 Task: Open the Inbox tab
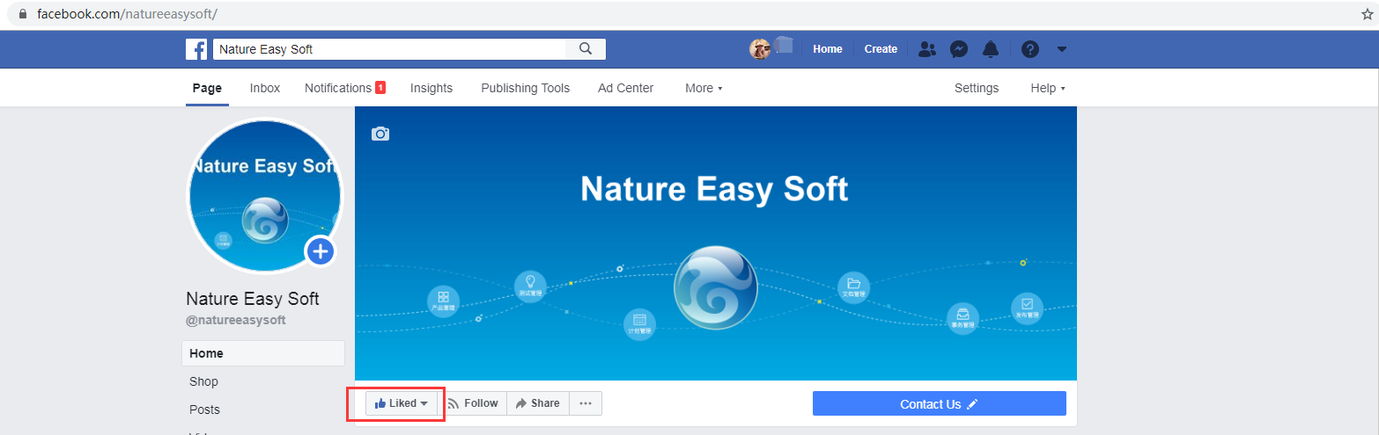[x=265, y=88]
